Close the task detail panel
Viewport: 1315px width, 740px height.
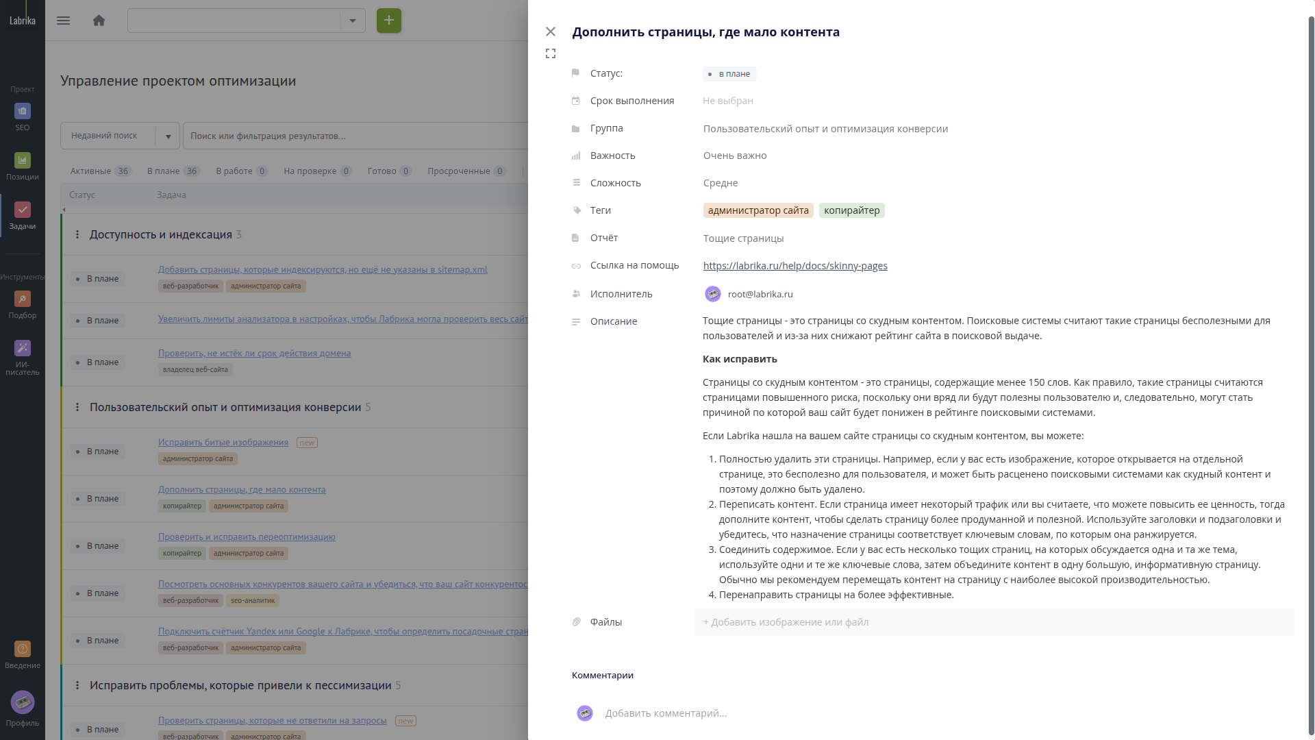(551, 32)
